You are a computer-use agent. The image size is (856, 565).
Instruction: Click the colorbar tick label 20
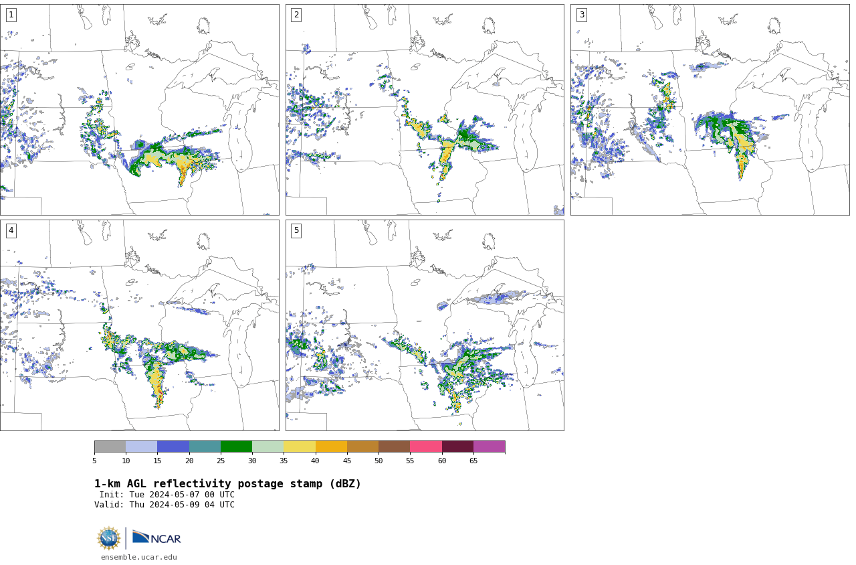[189, 461]
